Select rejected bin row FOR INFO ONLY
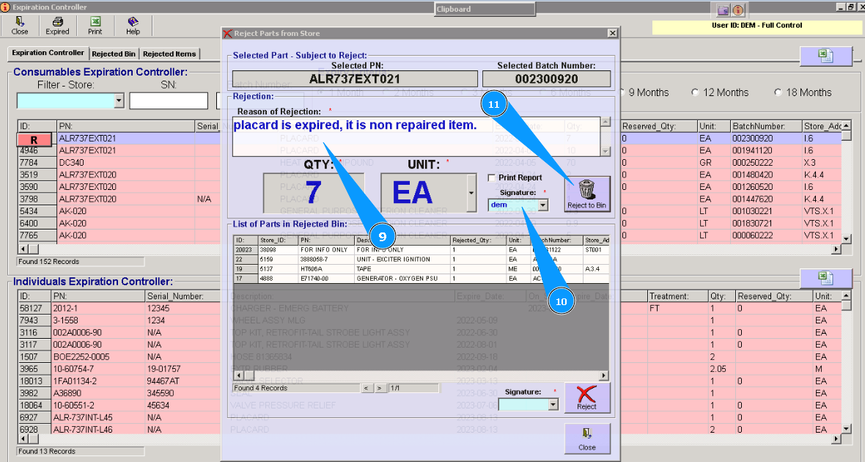Image resolution: width=865 pixels, height=462 pixels. [422, 249]
